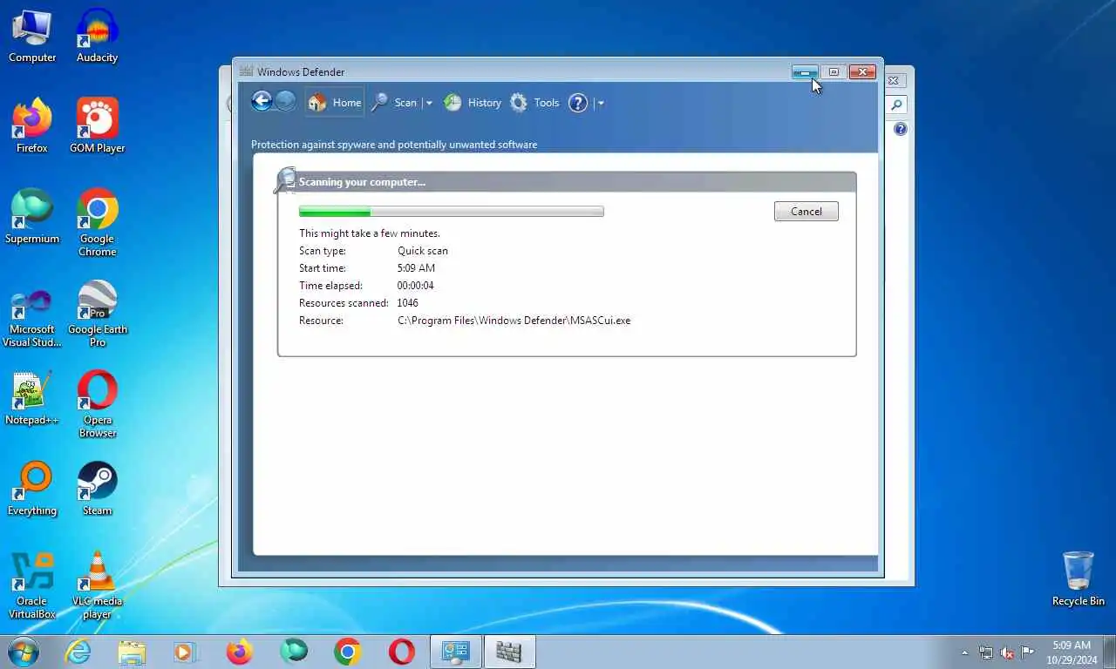Click the time elapsed value 00:00:04
Viewport: 1116px width, 669px height.
tap(415, 286)
